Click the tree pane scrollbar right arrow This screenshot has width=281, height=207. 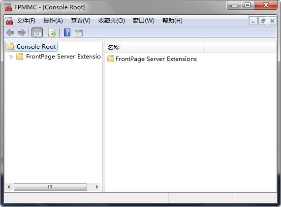click(97, 187)
